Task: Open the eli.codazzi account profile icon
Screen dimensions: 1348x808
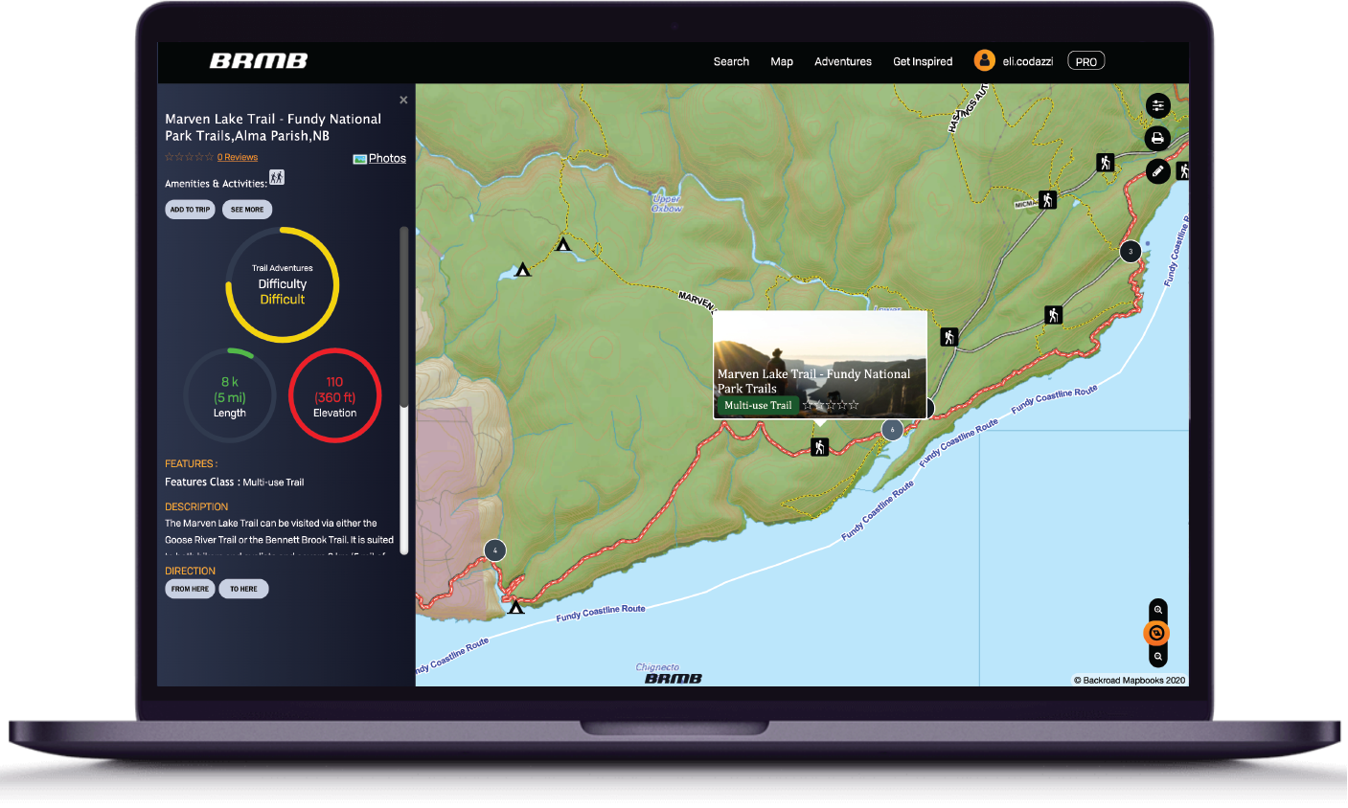Action: [x=984, y=59]
